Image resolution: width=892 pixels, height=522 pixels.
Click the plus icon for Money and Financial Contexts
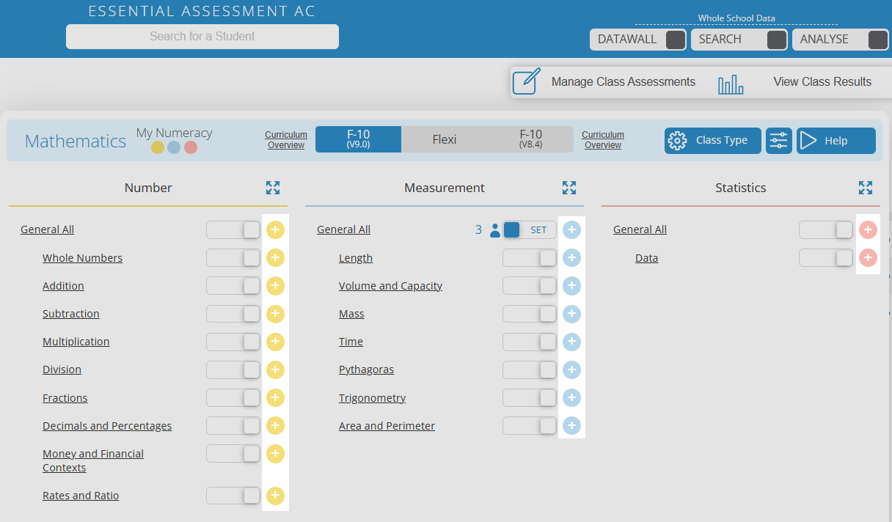tap(275, 454)
